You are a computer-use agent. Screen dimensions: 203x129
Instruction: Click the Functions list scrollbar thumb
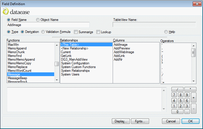[x=56, y=64]
